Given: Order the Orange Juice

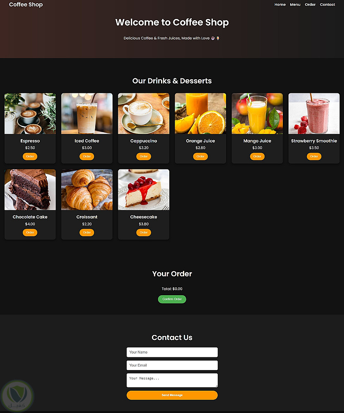Looking at the screenshot, I should pyautogui.click(x=200, y=157).
